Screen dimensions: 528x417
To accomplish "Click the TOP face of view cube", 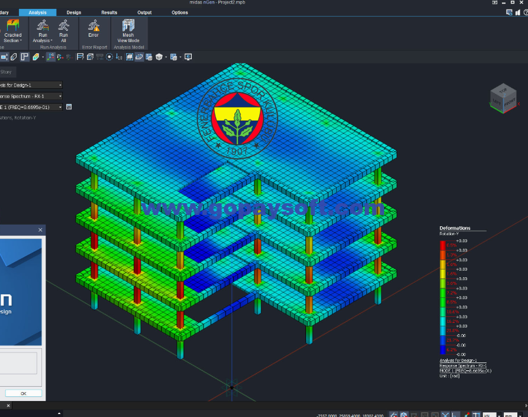I will (503, 90).
